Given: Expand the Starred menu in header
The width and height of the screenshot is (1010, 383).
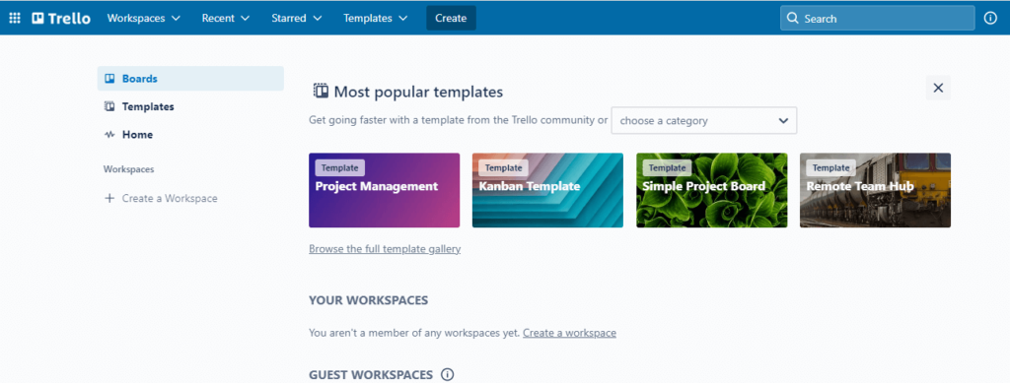Looking at the screenshot, I should pos(296,18).
